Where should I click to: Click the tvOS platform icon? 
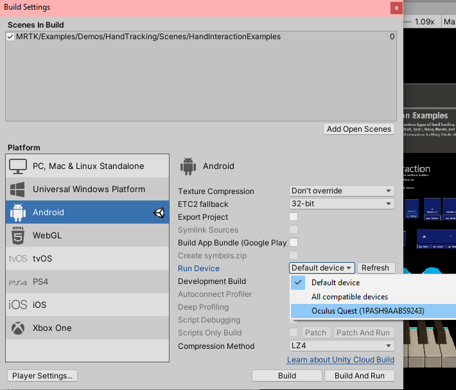pyautogui.click(x=17, y=259)
